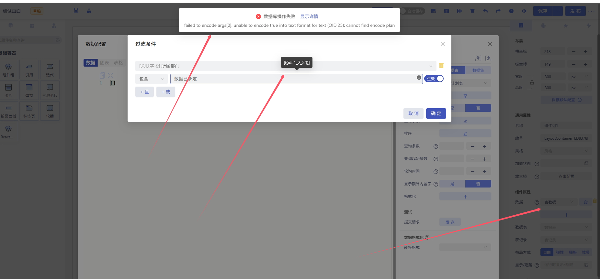Open the code view toolbar icon
This screenshot has width=600, height=279.
coord(434,11)
